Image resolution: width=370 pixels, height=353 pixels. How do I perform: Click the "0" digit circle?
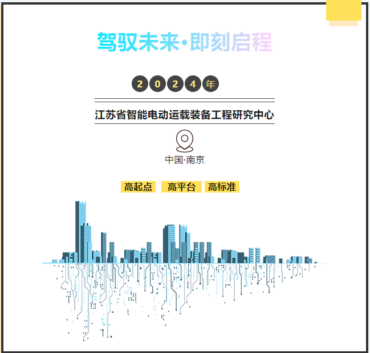tap(158, 85)
